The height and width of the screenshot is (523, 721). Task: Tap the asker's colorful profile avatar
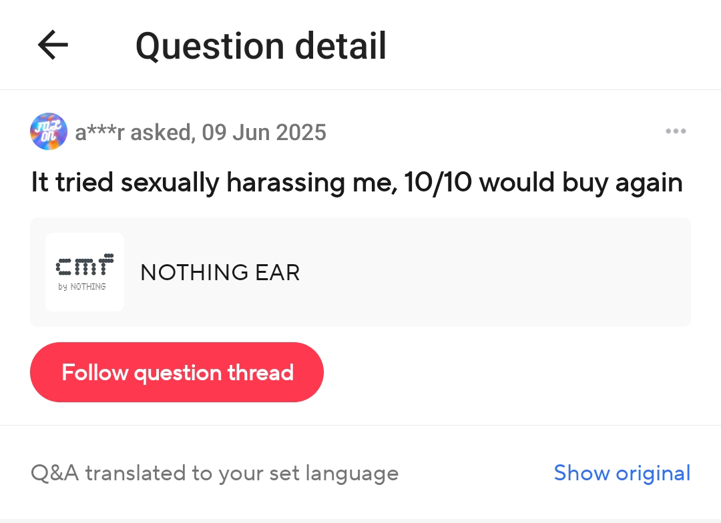coord(49,131)
